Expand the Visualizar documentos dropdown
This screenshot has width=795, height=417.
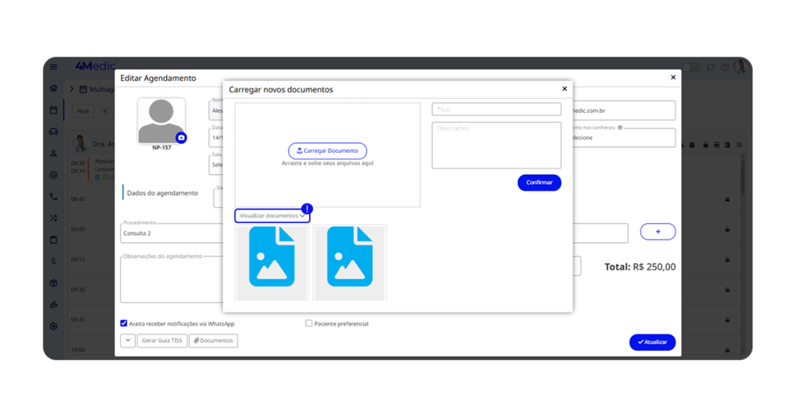[272, 216]
